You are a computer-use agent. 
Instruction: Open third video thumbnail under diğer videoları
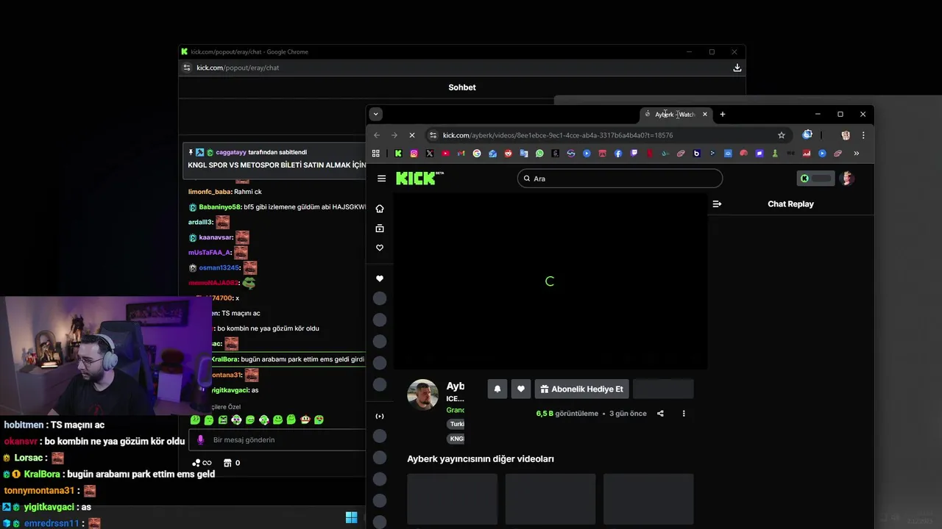coord(648,499)
